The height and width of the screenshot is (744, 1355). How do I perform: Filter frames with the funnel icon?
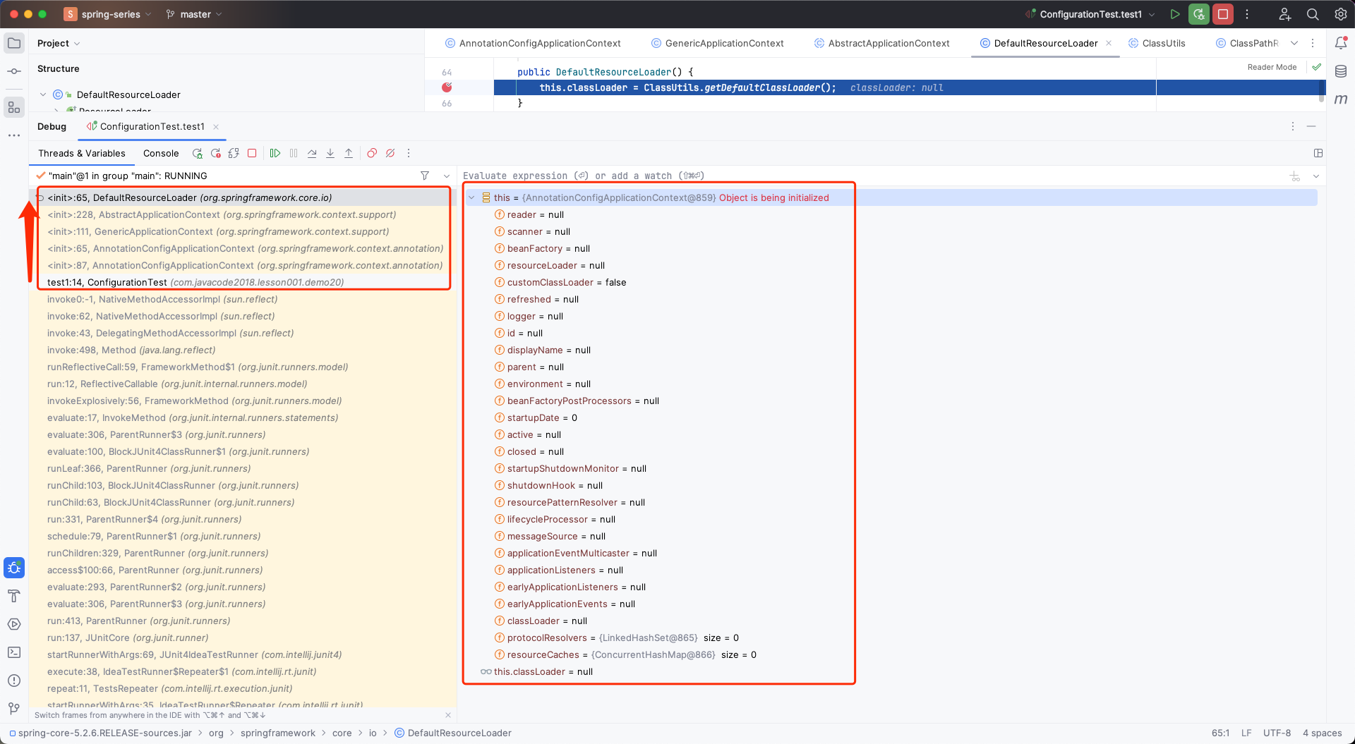[x=425, y=176]
